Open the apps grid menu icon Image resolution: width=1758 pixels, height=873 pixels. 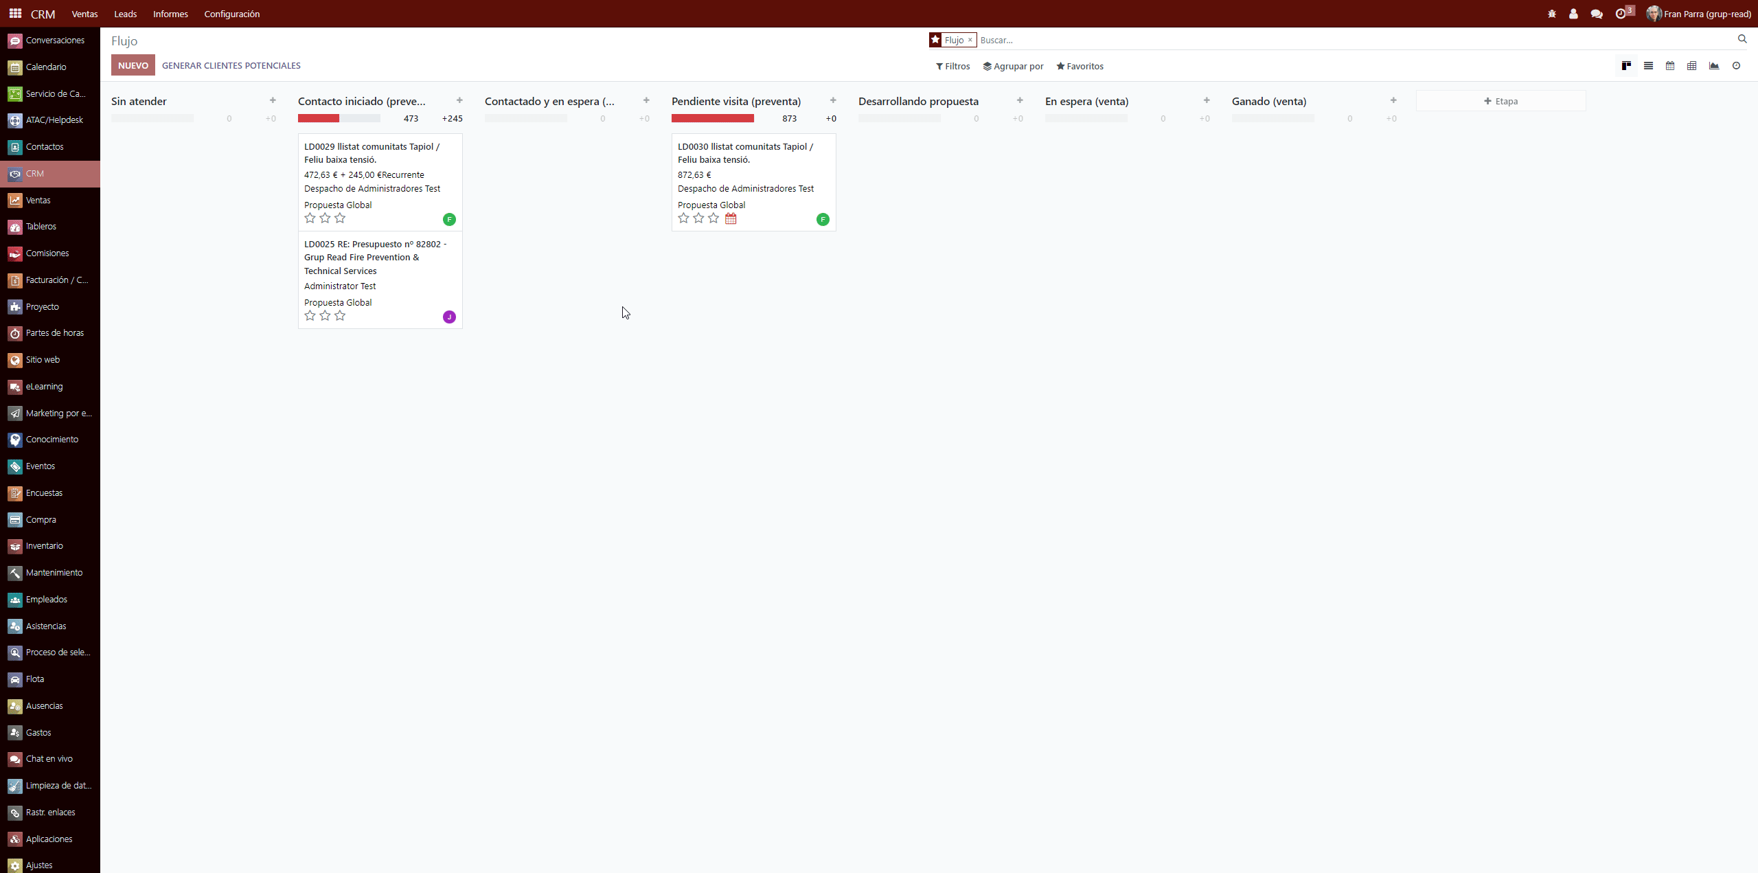coord(15,14)
